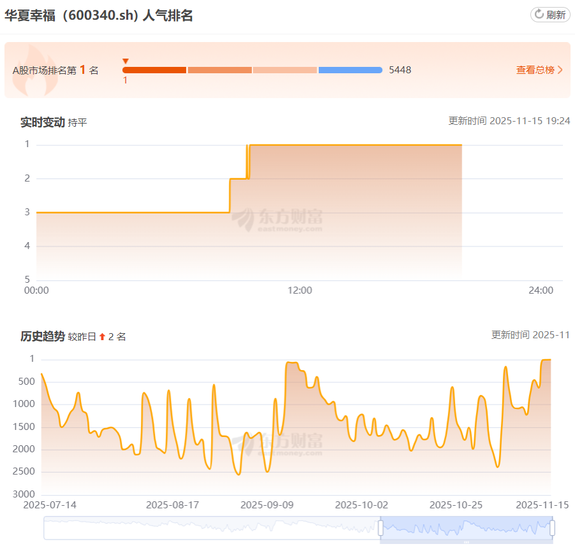Select the left handle of history range slider

[x=381, y=528]
